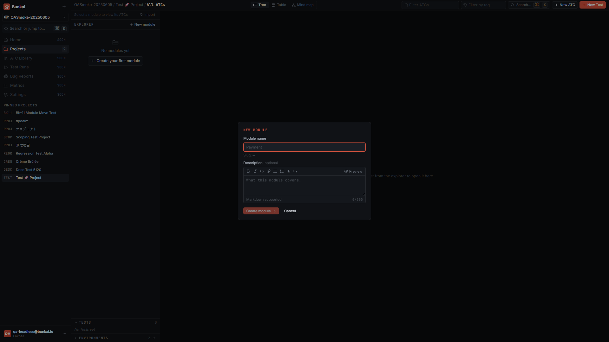
Task: Add an environment with the plus icon
Action: pos(154,338)
